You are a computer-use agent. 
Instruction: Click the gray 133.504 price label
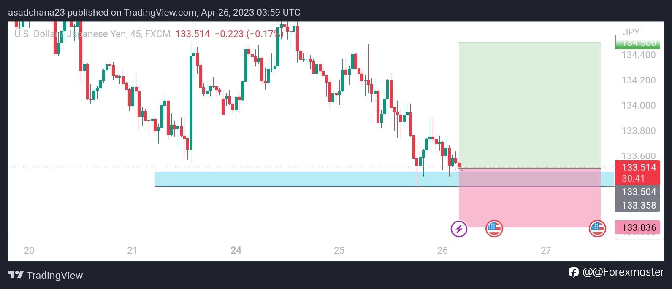(637, 192)
